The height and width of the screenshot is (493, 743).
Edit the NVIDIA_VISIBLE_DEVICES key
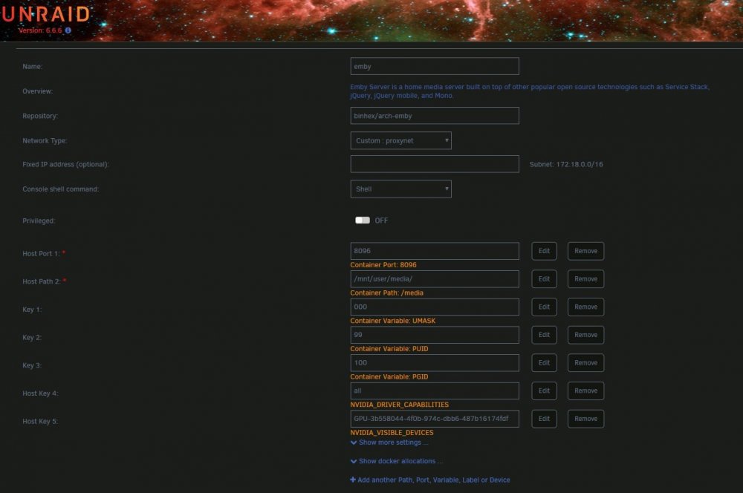coord(544,419)
